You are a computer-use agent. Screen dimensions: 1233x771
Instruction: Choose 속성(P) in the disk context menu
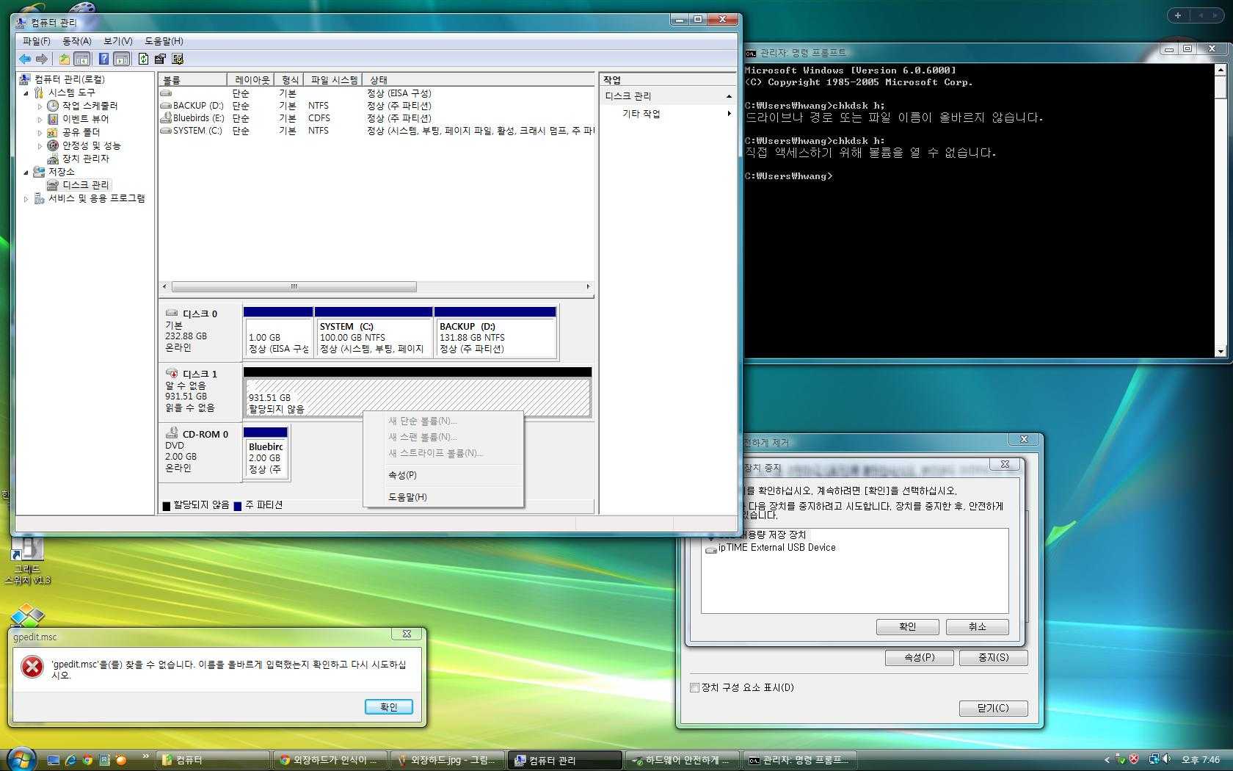[443, 475]
